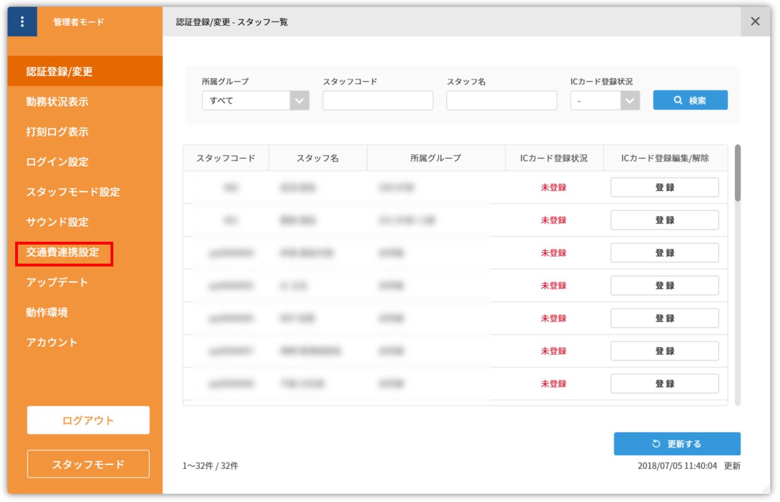
Task: Open アカウント in the sidebar
Action: (52, 342)
